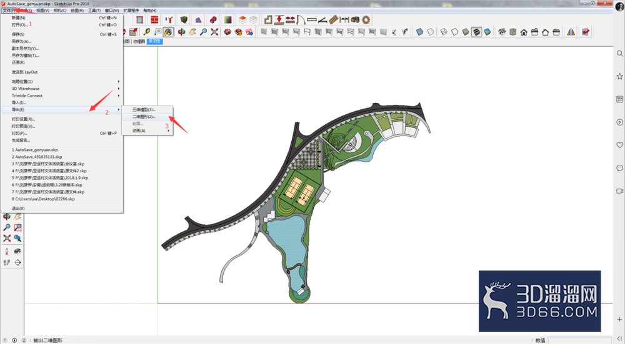Open the 扩展程序 menu in menu bar
This screenshot has height=344, width=625.
131,11
